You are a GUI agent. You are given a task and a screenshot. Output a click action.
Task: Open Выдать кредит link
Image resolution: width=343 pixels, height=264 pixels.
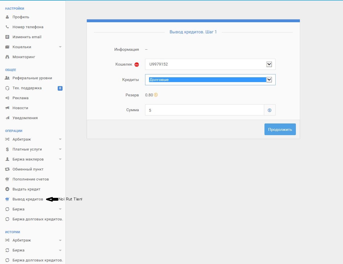tap(27, 189)
